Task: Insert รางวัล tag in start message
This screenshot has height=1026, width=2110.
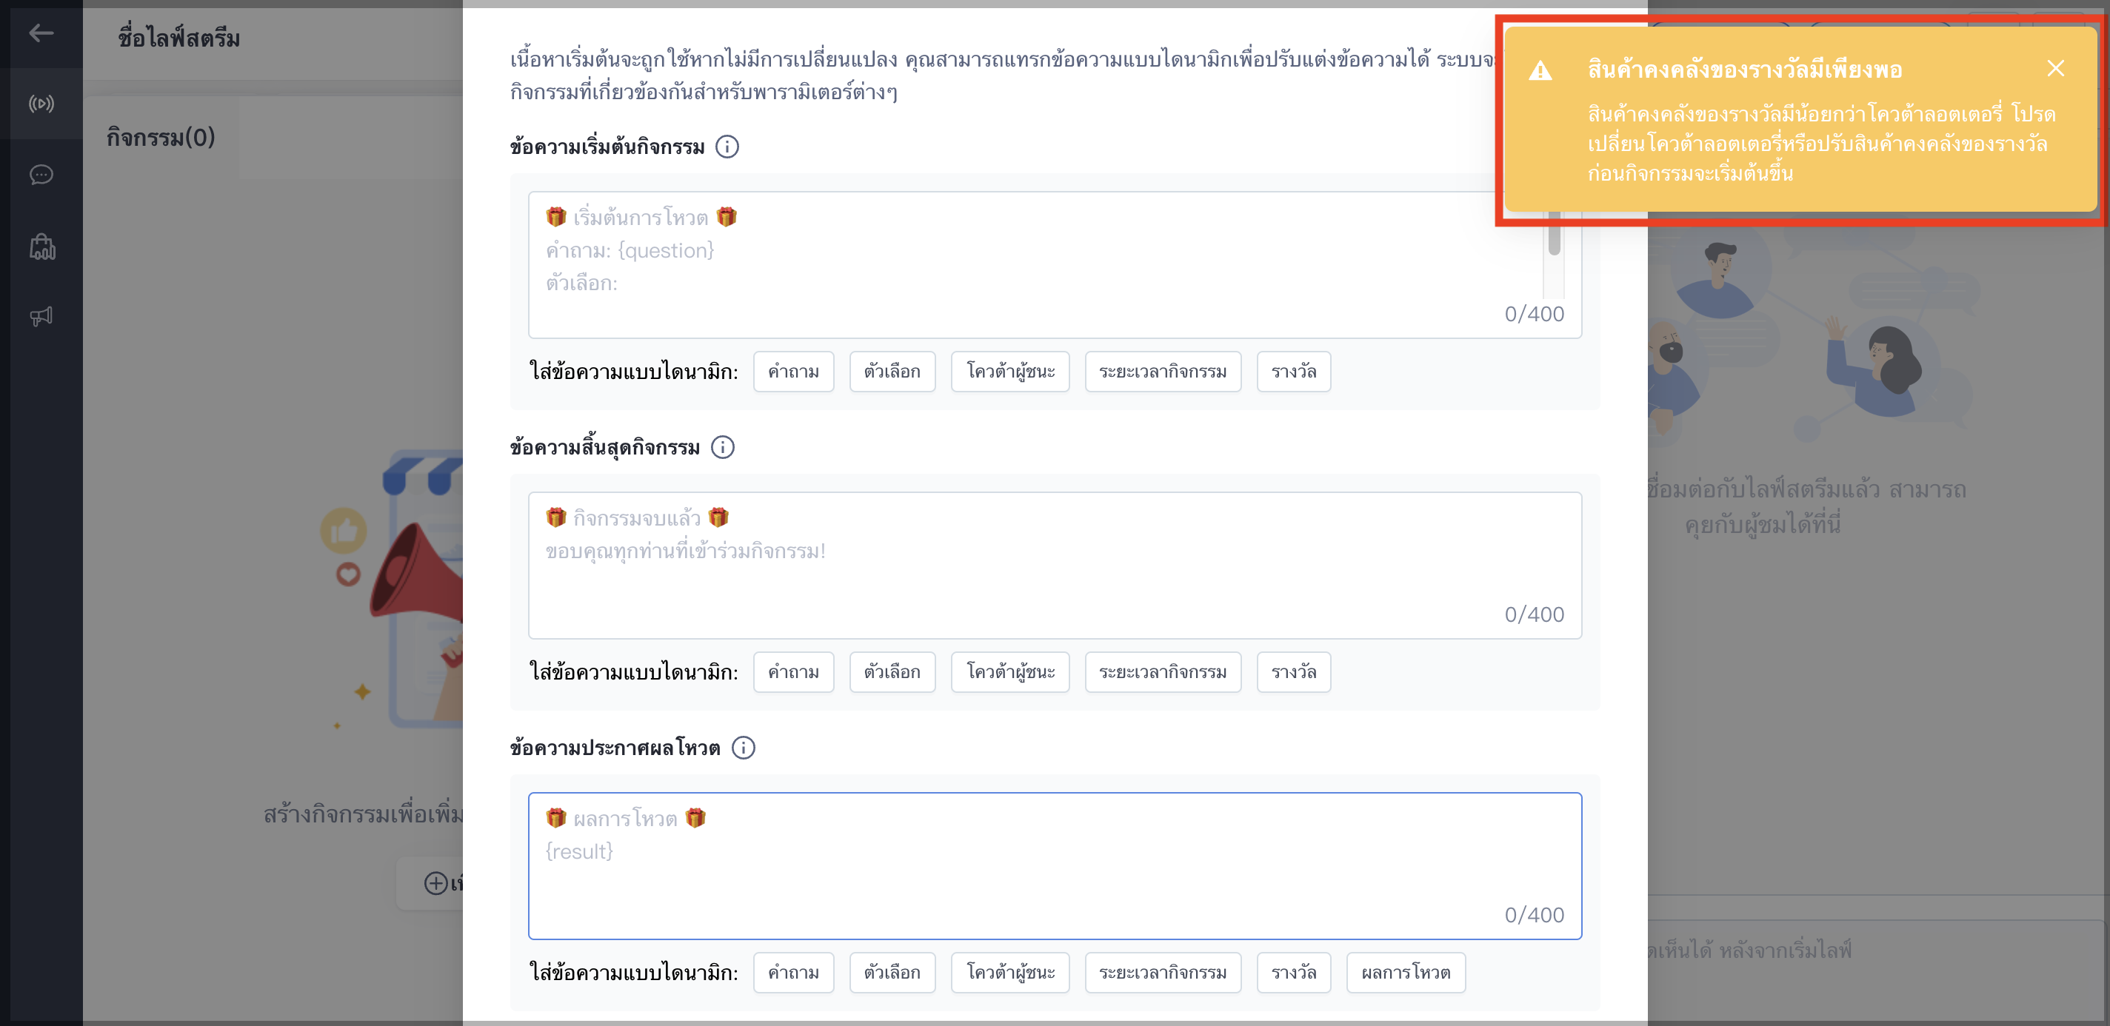Action: point(1293,372)
